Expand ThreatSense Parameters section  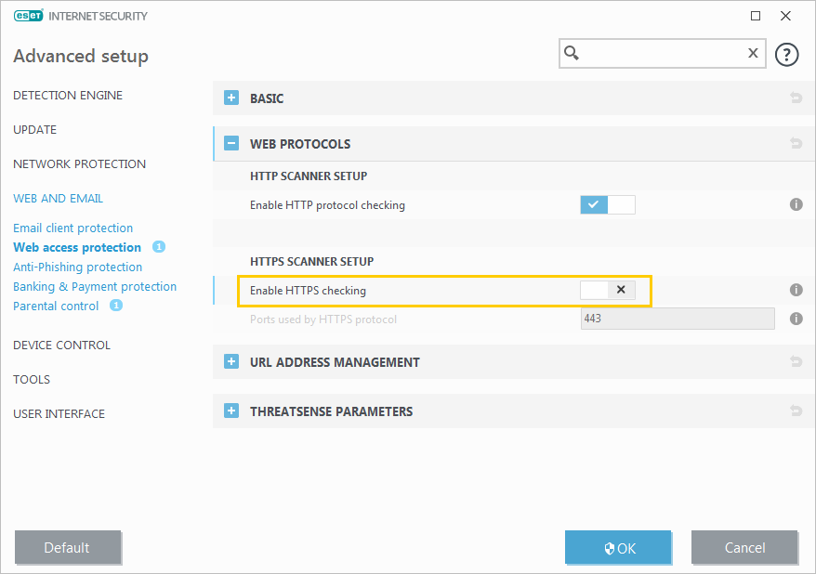pos(231,411)
